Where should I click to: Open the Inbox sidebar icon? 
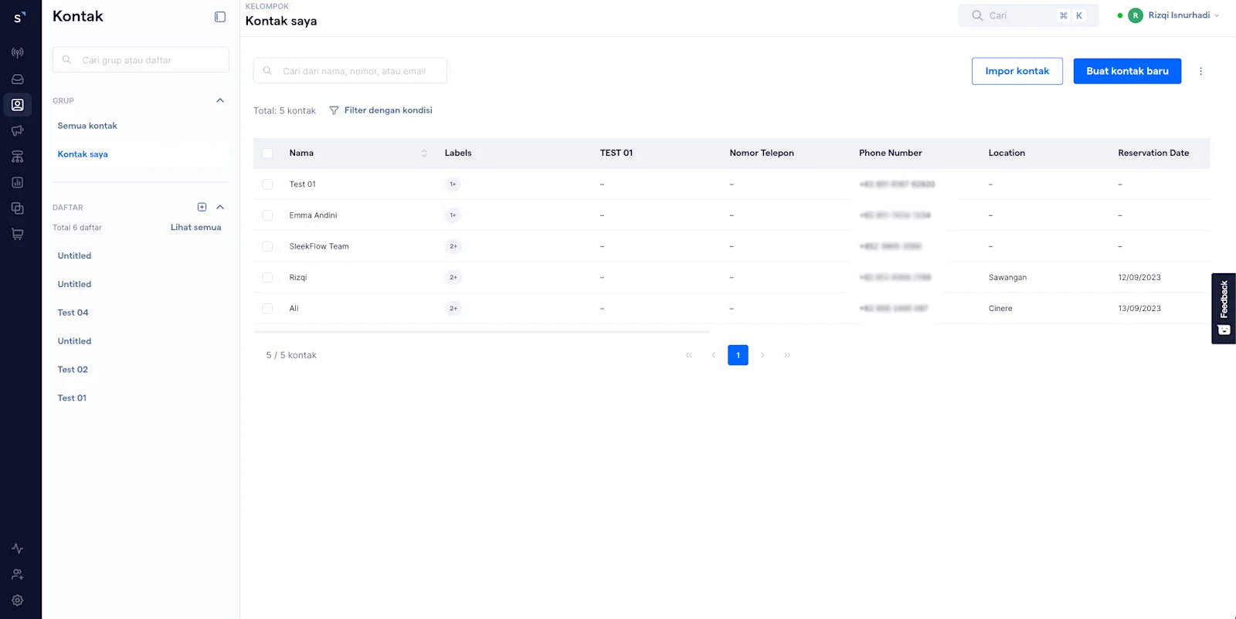17,79
